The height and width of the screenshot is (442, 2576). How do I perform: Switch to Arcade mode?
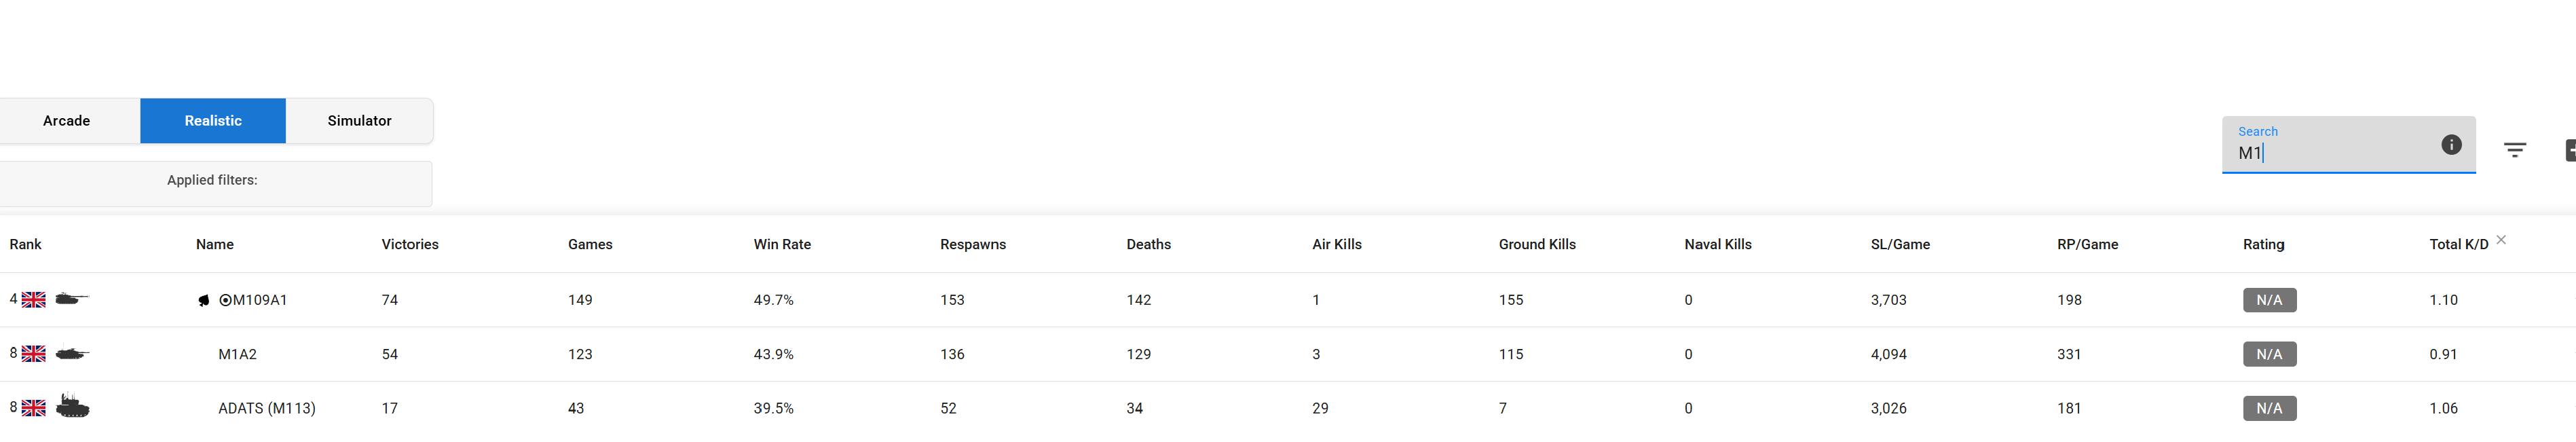coord(67,121)
